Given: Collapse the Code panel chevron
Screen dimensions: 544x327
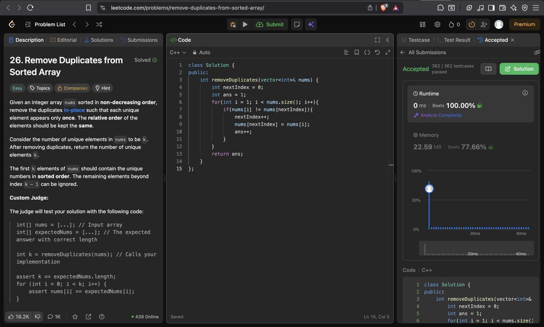Looking at the screenshot, I should 388,40.
